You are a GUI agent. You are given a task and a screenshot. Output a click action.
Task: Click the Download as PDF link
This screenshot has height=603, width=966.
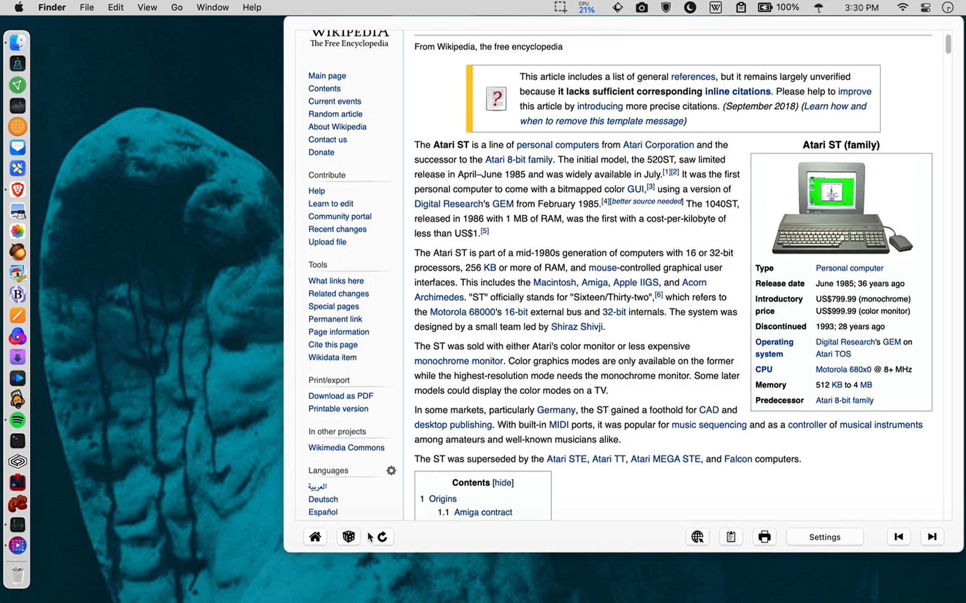tap(341, 396)
